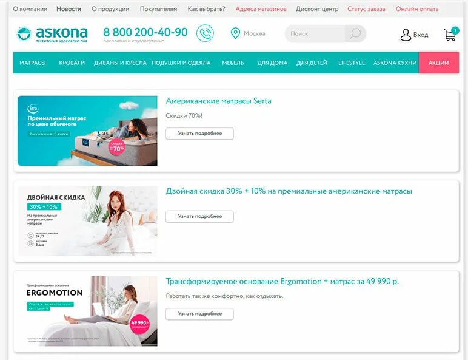Viewport: 468px width, 360px height.
Task: Click Узнать подробнее for Ergomotion offer
Action: (199, 314)
